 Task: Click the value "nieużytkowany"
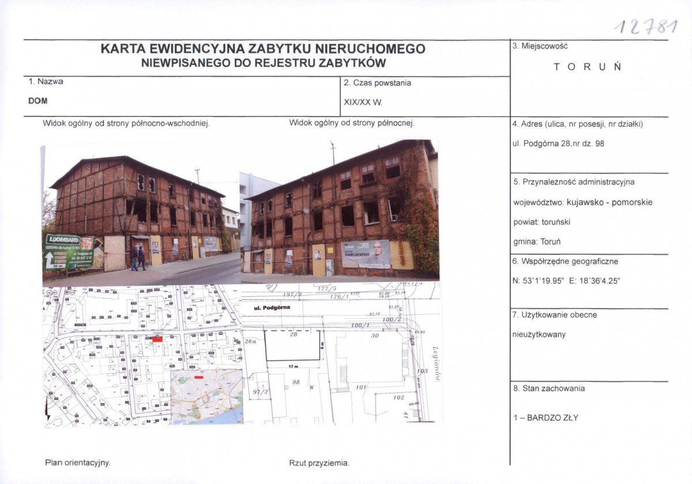pyautogui.click(x=539, y=335)
